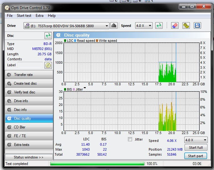Expand the Status window

pos(29,157)
